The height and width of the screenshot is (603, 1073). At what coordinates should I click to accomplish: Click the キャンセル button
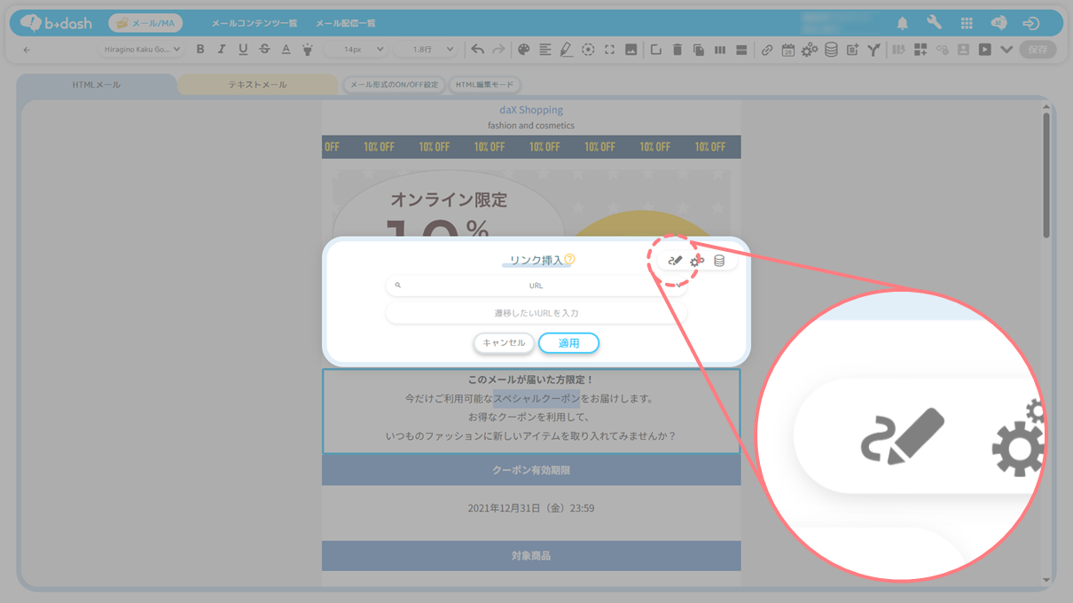click(x=504, y=343)
